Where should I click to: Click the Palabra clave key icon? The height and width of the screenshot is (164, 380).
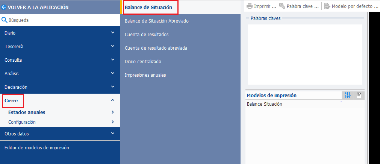pyautogui.click(x=282, y=6)
